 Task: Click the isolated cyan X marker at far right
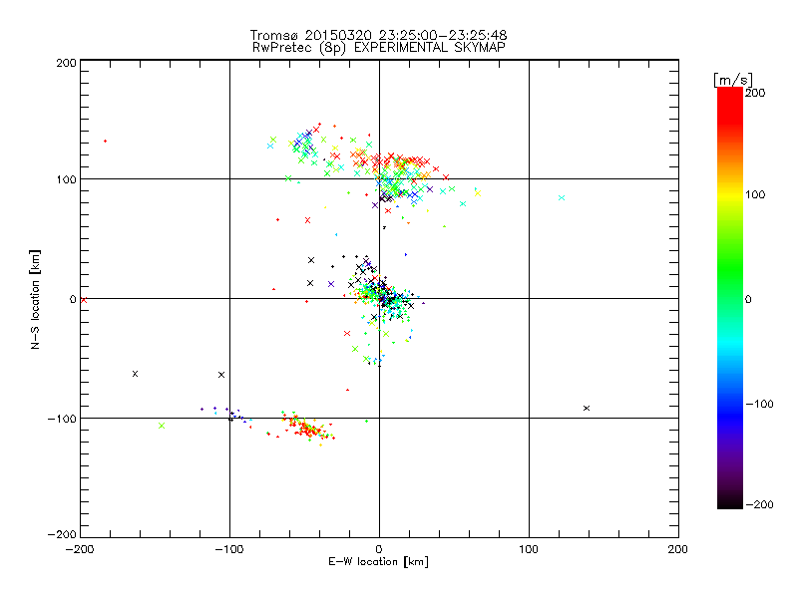(562, 197)
